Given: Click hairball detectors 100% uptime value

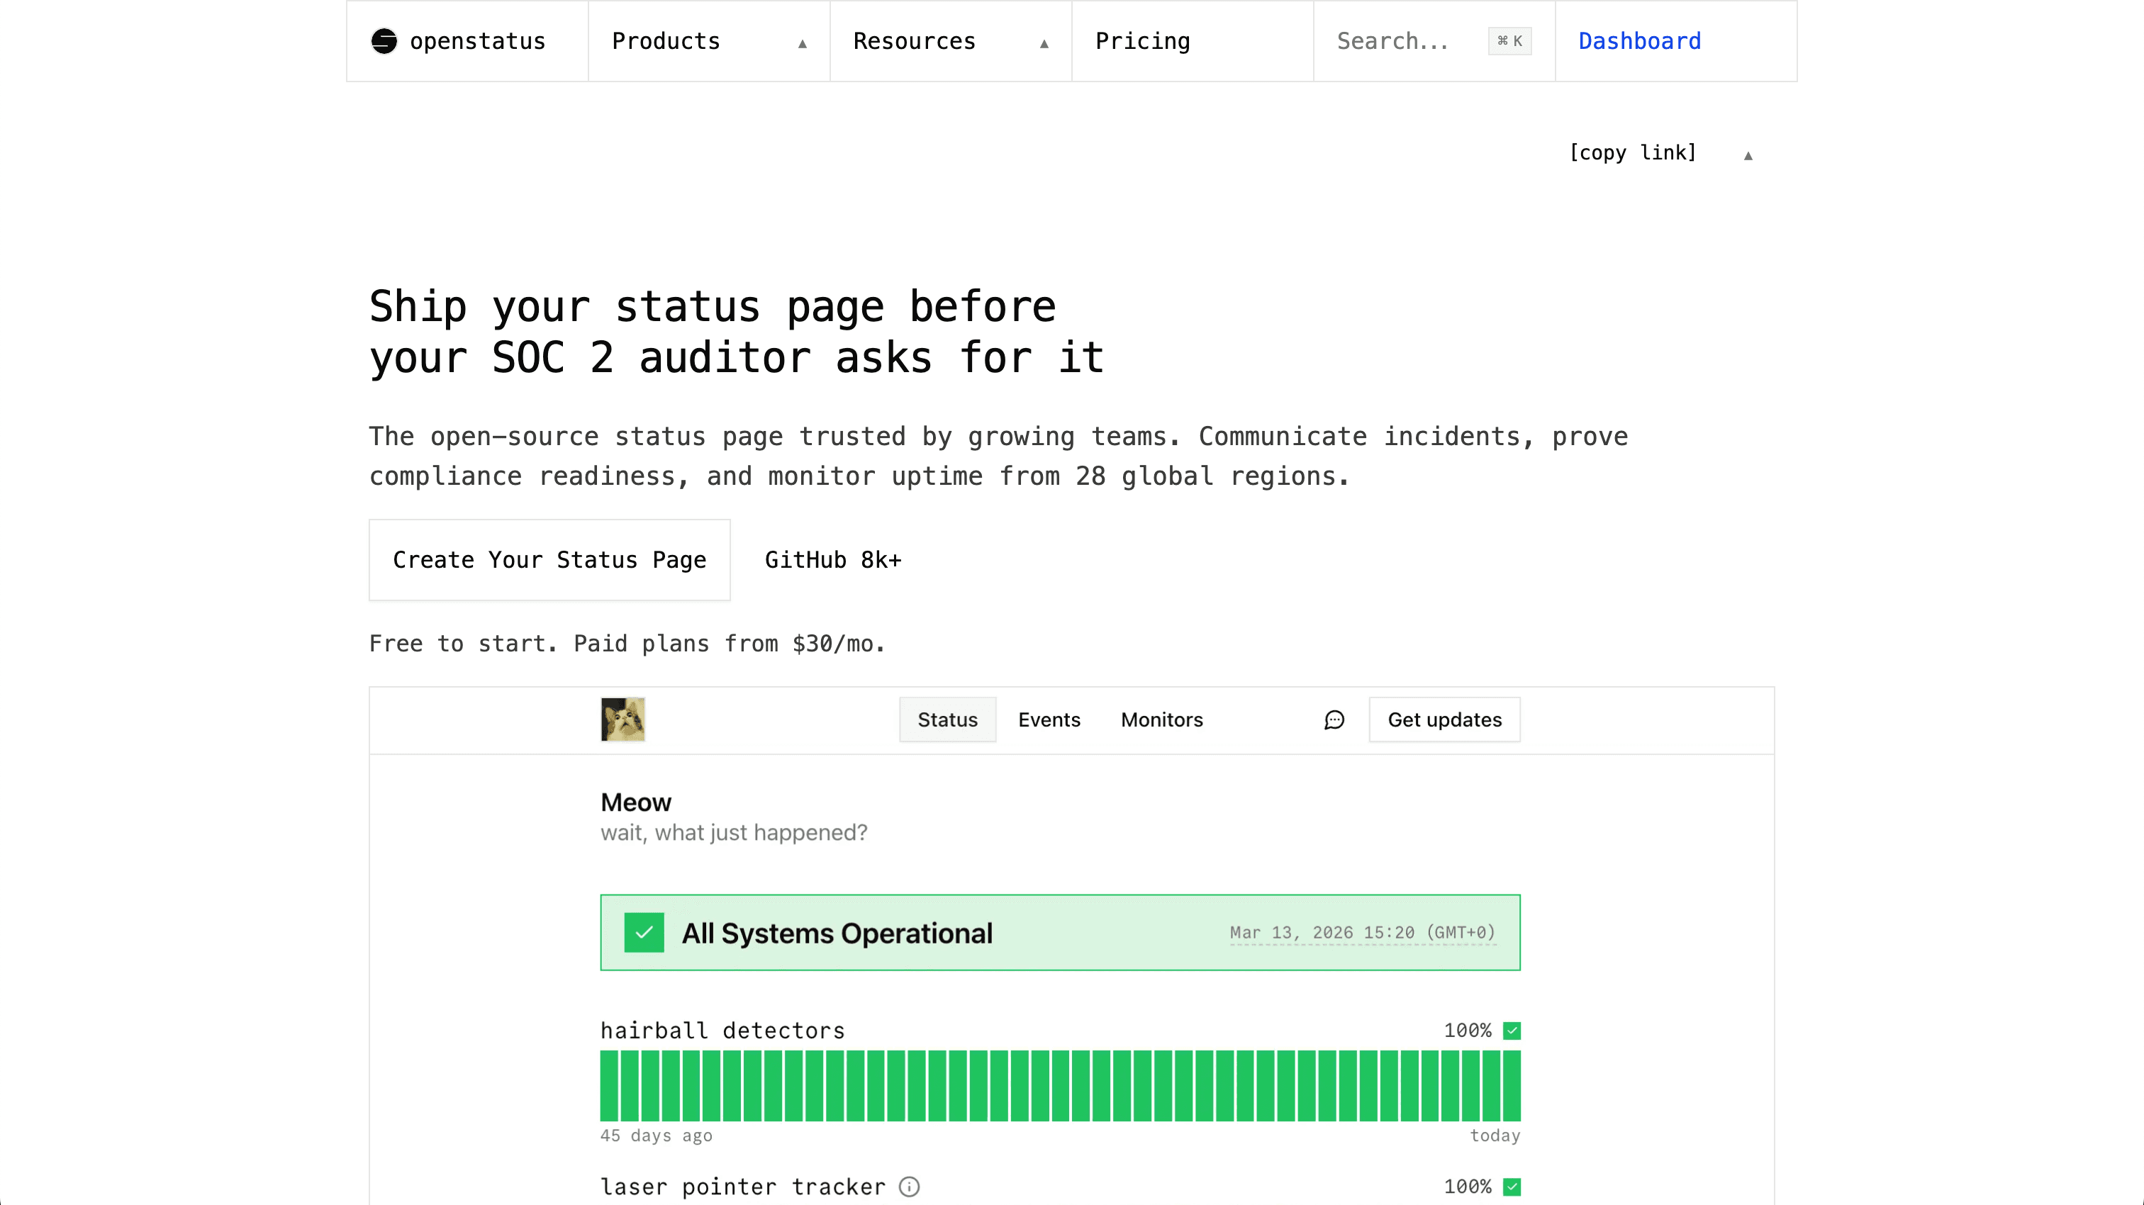Looking at the screenshot, I should click(1468, 1030).
